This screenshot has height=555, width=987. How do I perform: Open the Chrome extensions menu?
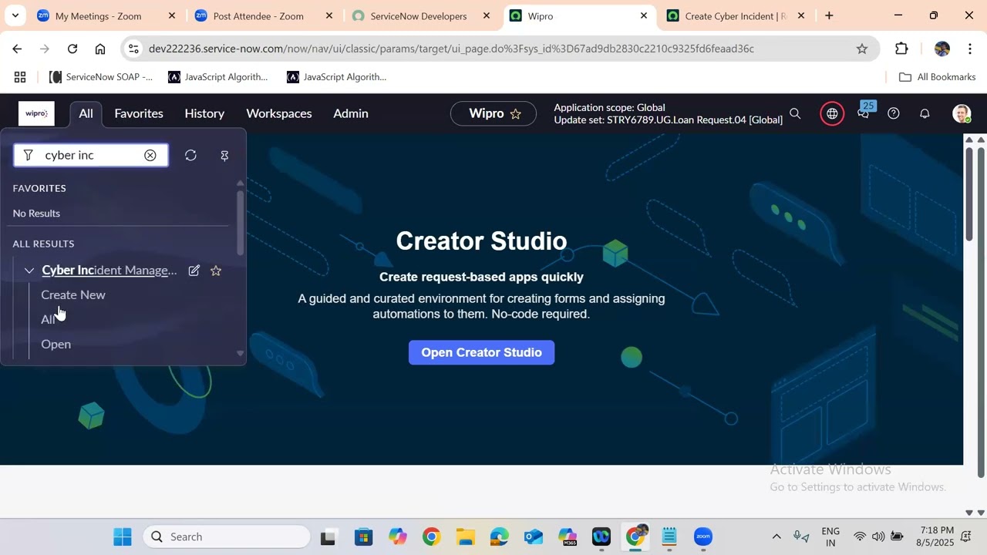click(901, 49)
